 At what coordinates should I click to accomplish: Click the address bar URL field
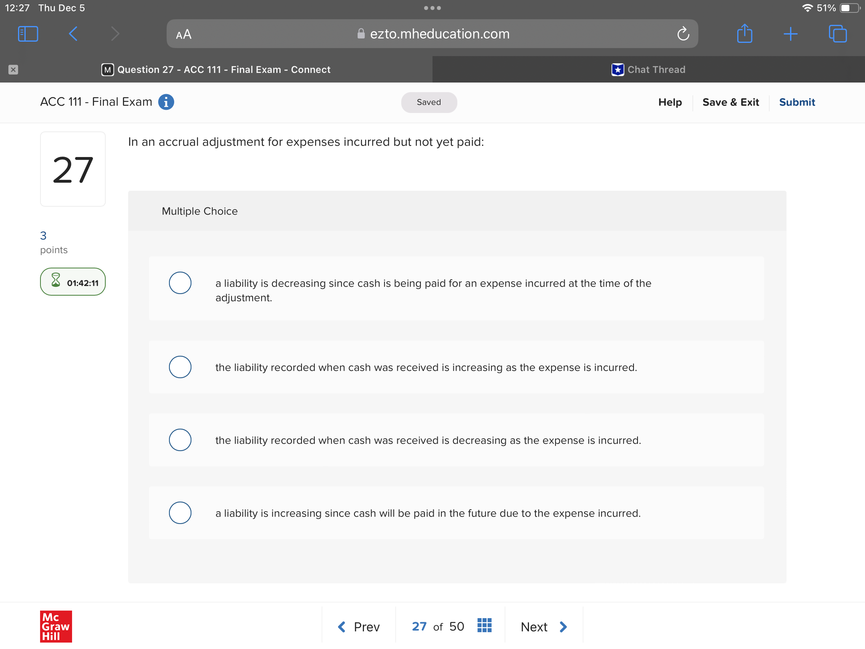coord(439,34)
